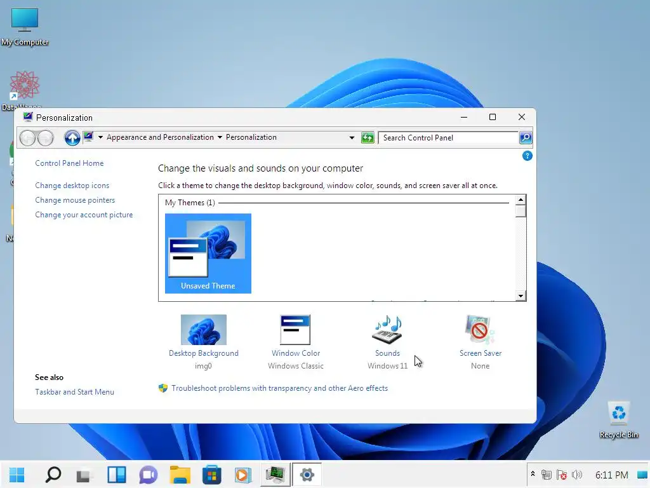Open the Screen Saver icon

(480, 330)
